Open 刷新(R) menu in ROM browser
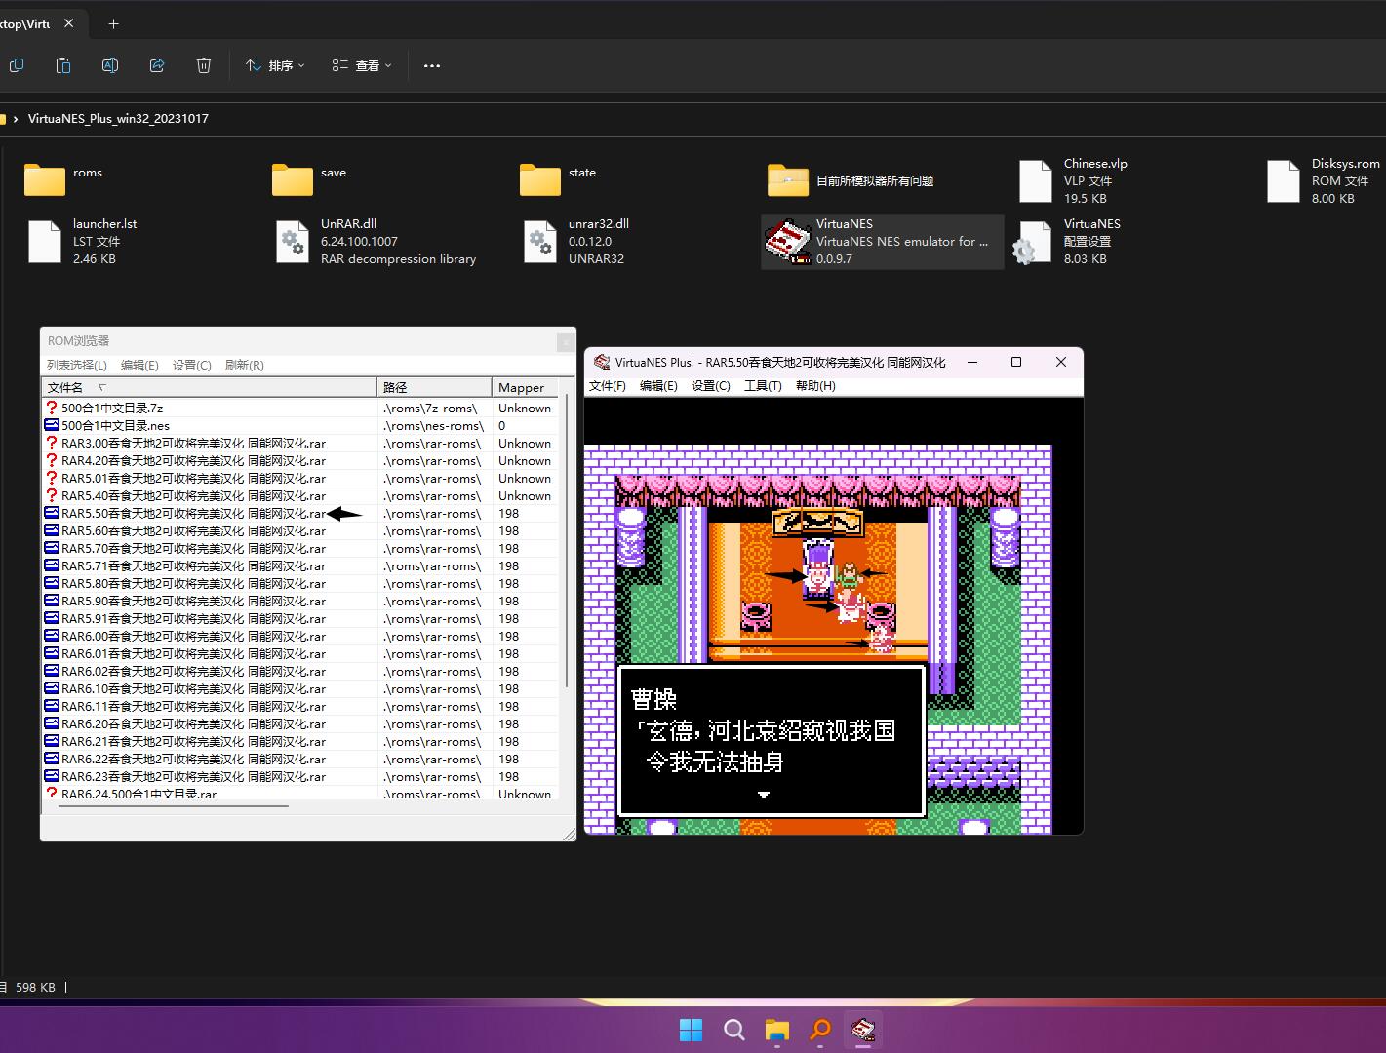The image size is (1386, 1053). click(x=244, y=366)
